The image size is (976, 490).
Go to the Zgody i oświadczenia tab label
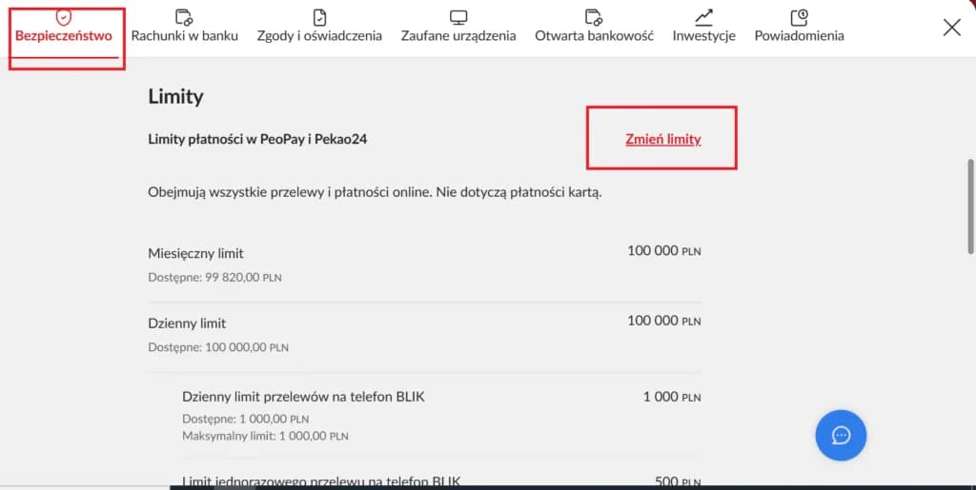click(319, 36)
